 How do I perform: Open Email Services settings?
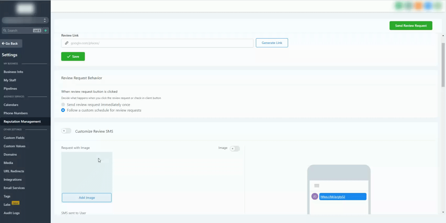(14, 188)
